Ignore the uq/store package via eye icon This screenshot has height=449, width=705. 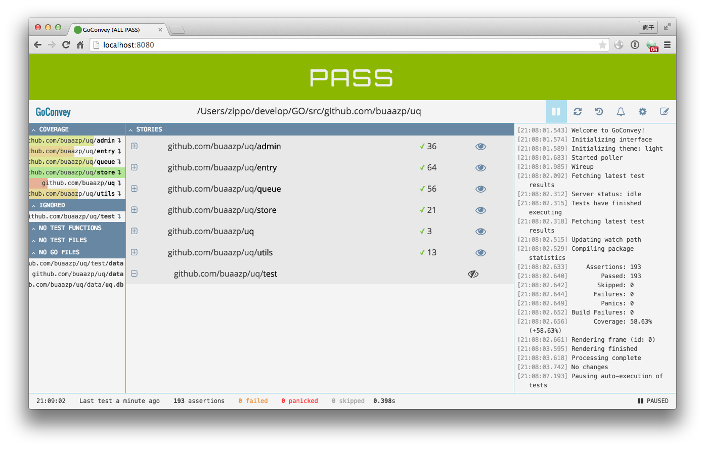point(480,210)
